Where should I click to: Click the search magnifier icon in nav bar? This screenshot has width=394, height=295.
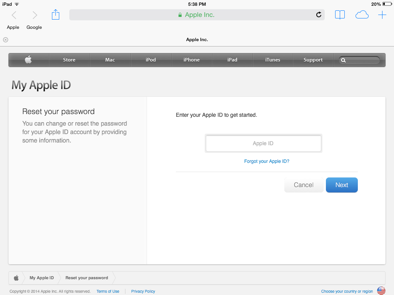click(343, 60)
